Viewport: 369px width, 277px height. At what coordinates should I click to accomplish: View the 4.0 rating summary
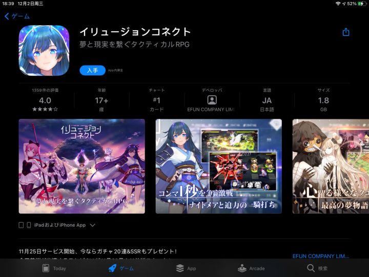tap(45, 101)
